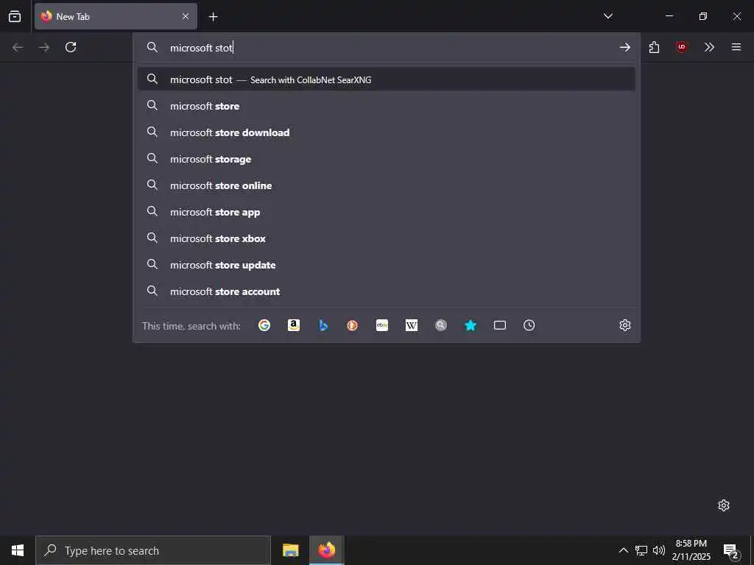This screenshot has height=565, width=754.
Task: Open the Windows Start menu
Action: (x=18, y=550)
